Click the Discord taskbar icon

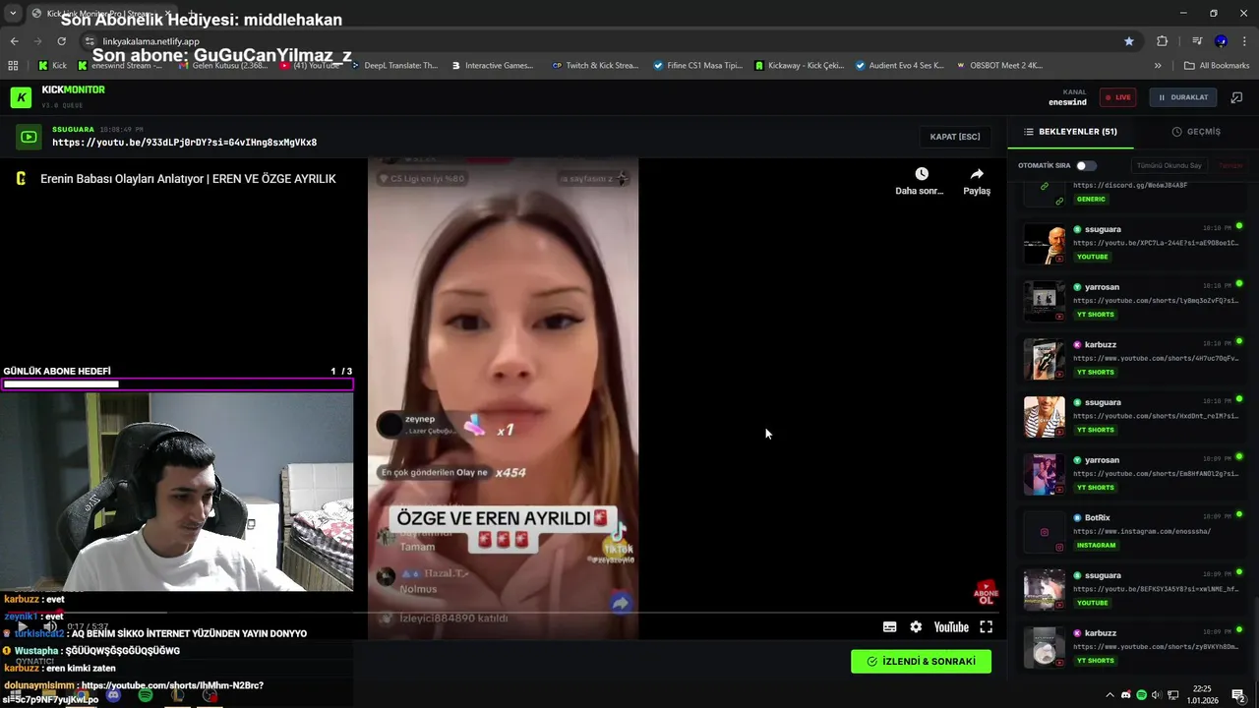pyautogui.click(x=114, y=695)
